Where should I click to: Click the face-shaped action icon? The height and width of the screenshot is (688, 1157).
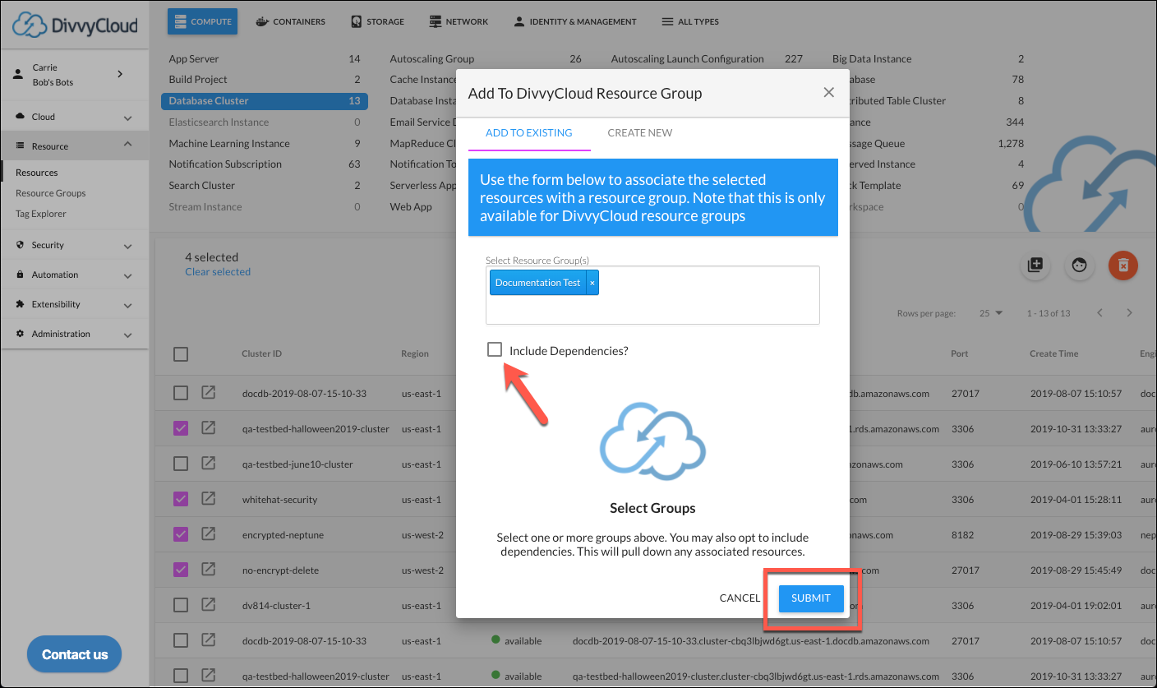pos(1080,266)
